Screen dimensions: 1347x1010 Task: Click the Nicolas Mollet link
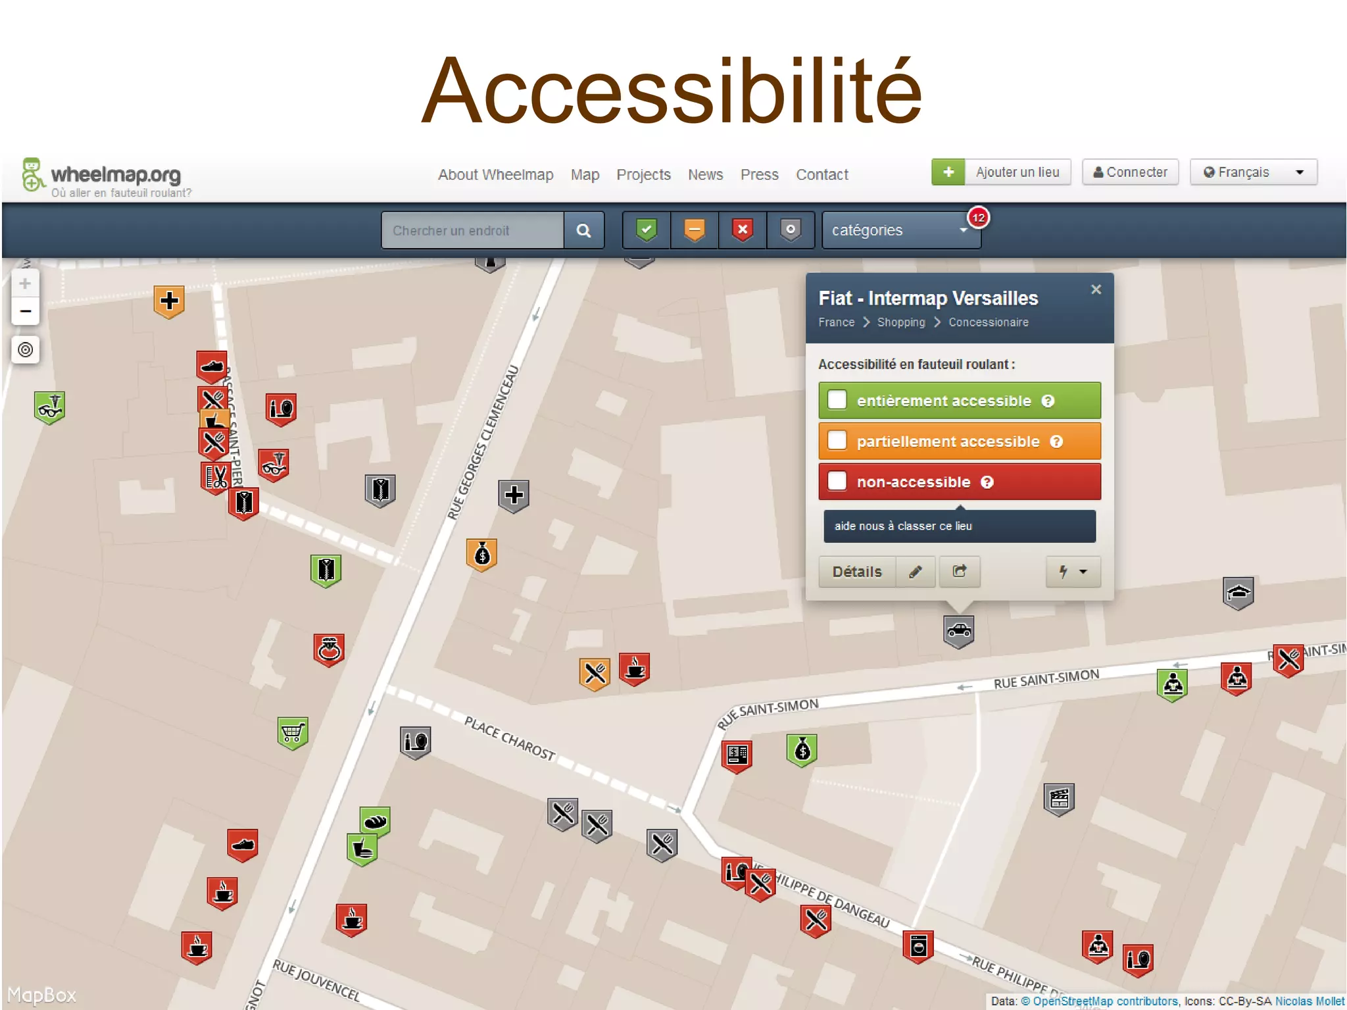1310,1001
